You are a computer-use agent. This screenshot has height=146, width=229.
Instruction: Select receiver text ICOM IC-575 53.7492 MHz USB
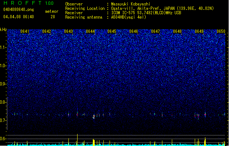(146, 13)
